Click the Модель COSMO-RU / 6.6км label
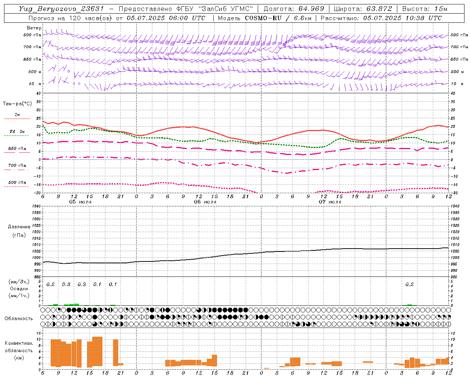 (x=264, y=18)
